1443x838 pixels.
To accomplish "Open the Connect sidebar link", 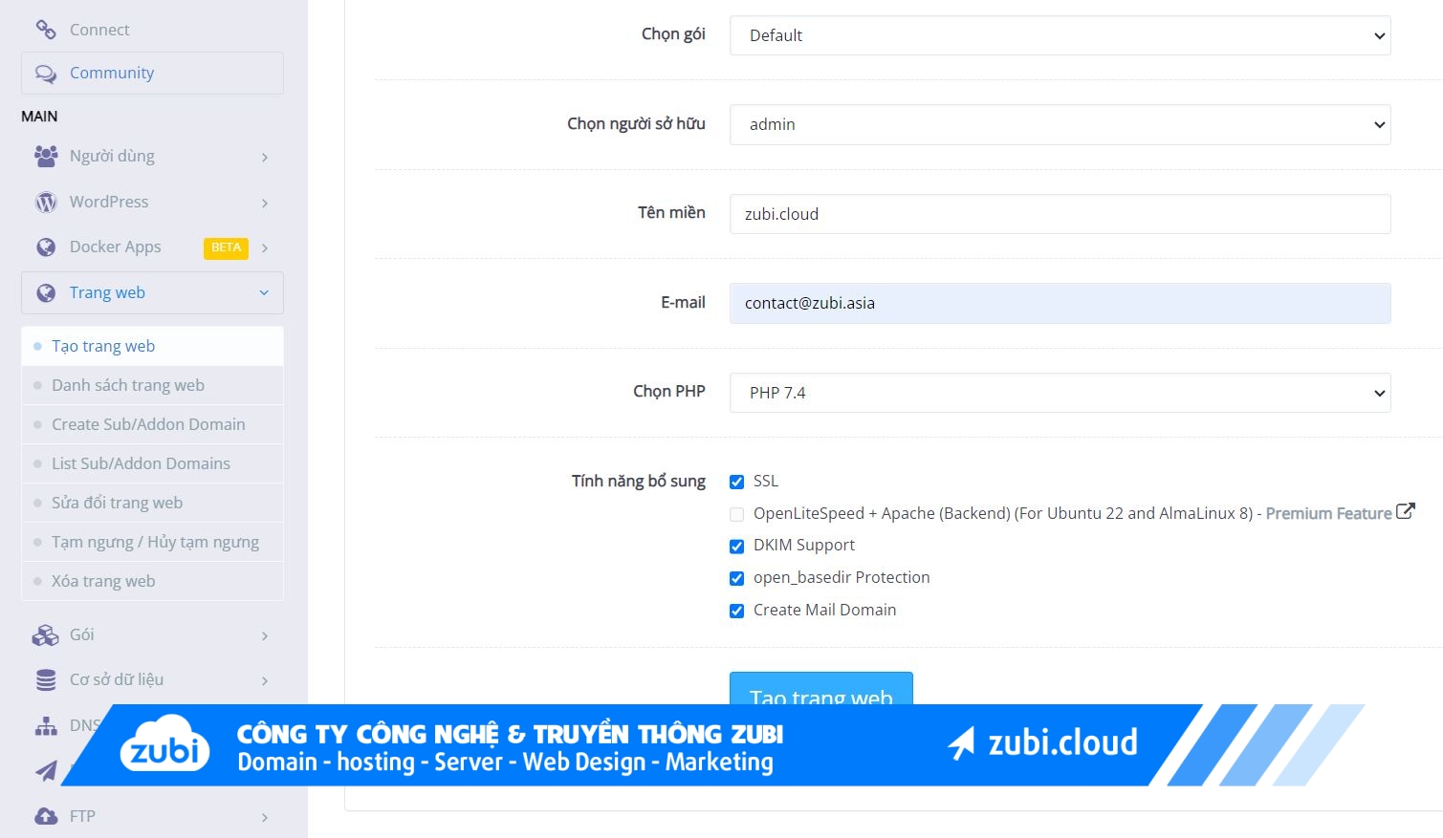I will coord(99,30).
